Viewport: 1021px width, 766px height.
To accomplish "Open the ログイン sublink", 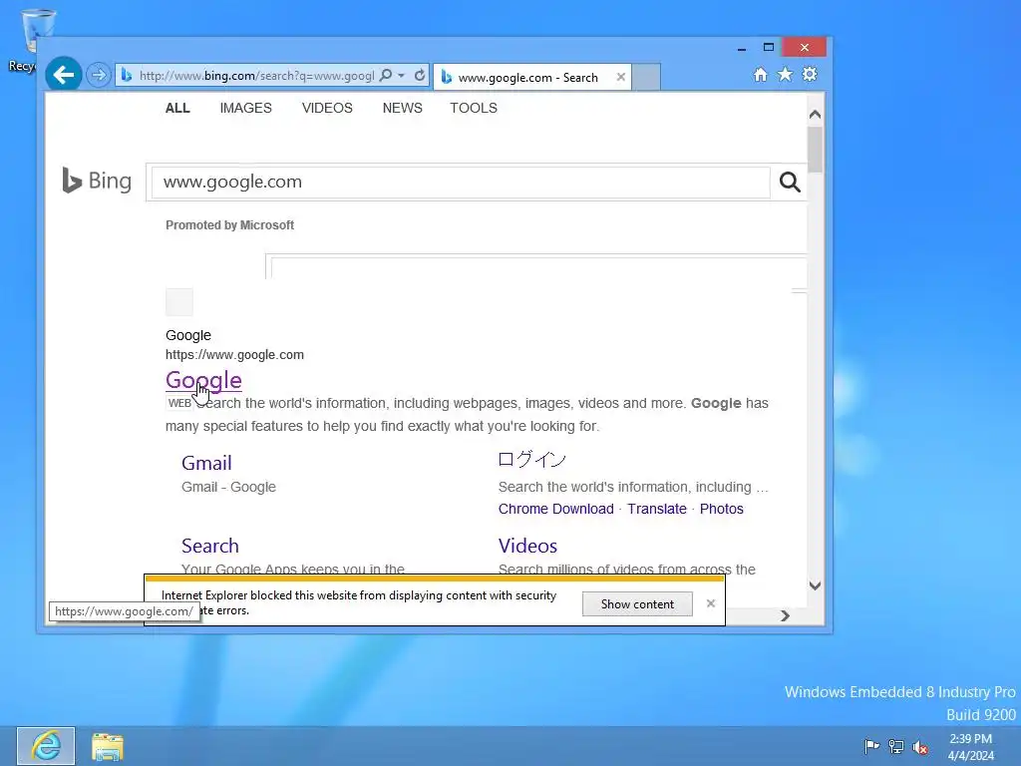I will click(x=532, y=459).
